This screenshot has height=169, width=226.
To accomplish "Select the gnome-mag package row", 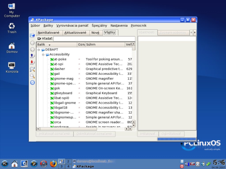I will (84, 78).
